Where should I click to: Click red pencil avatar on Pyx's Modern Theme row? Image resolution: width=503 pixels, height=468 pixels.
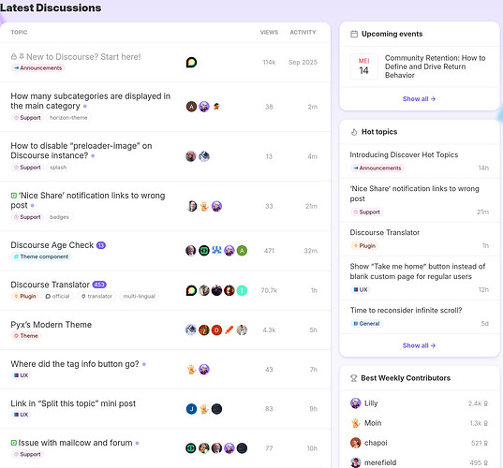[229, 329]
